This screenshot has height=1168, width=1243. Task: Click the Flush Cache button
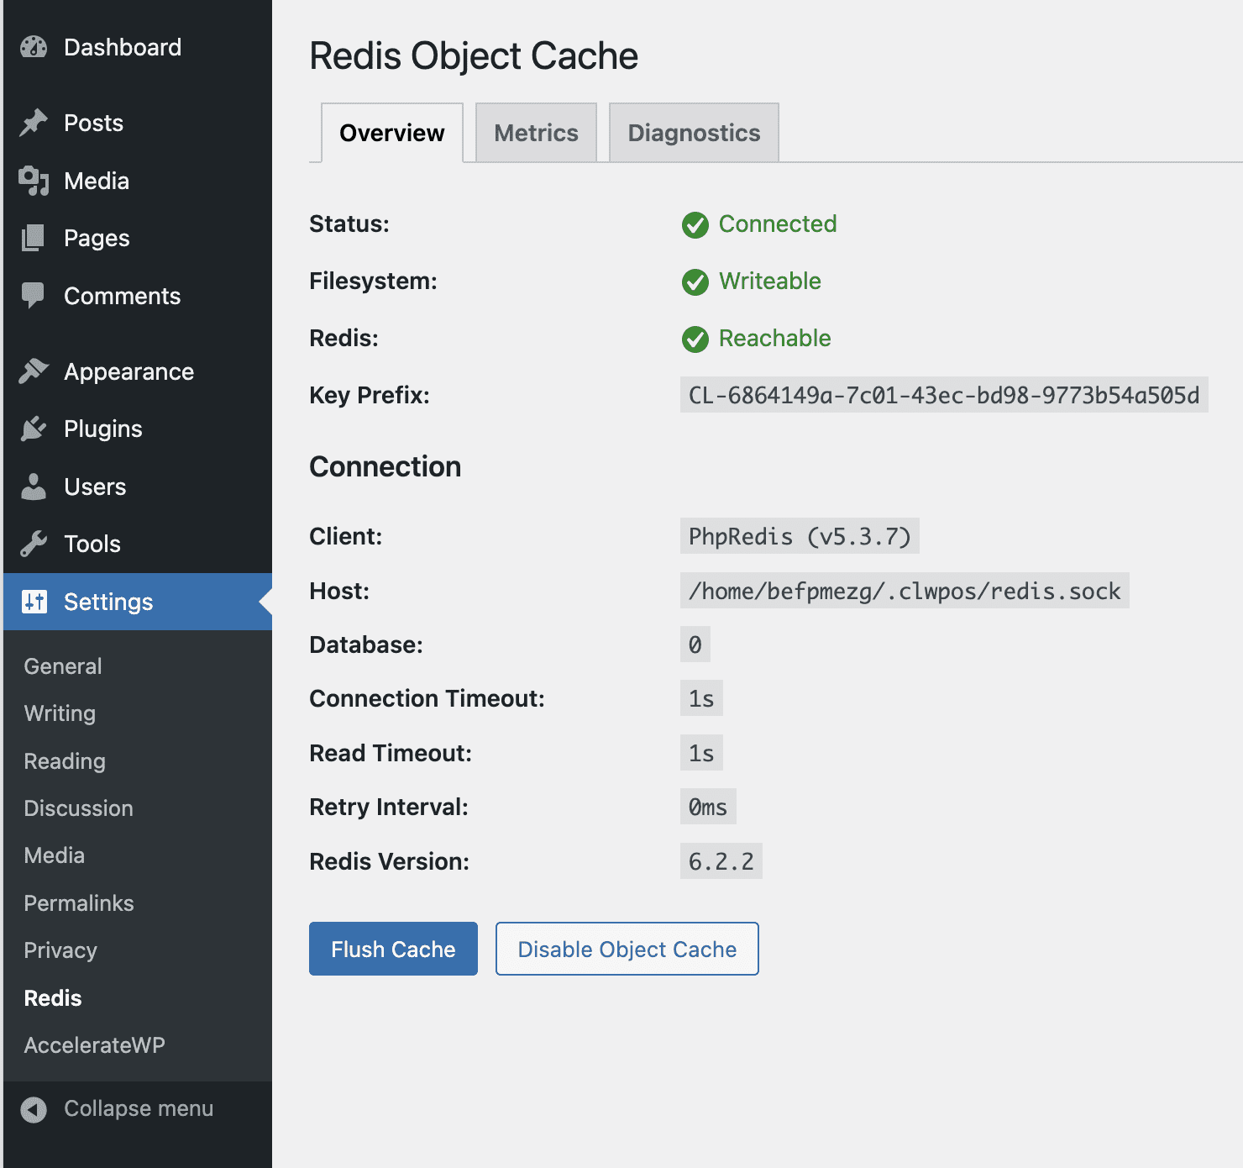tap(393, 949)
